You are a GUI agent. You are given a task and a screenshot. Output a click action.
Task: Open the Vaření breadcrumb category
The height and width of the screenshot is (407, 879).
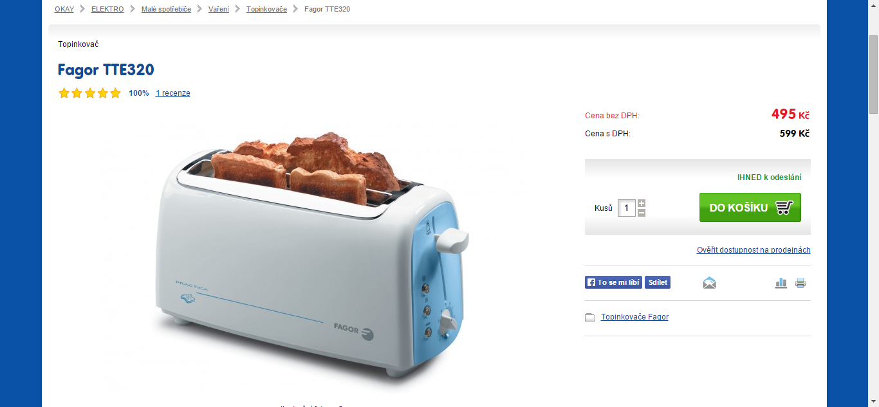click(219, 9)
